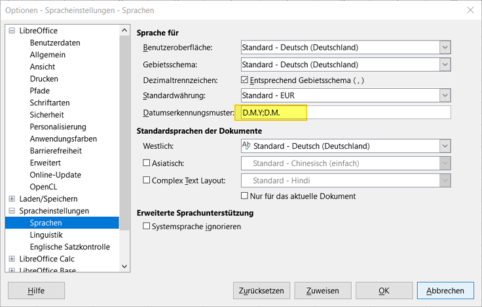
Task: Click the Datumserkennungsmuster input field
Action: (x=346, y=112)
